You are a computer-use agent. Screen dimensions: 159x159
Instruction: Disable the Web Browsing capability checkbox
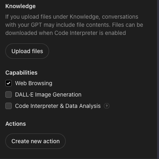tap(9, 83)
